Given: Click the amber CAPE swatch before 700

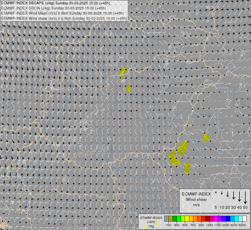Looking at the screenshot, I should 191,219.
